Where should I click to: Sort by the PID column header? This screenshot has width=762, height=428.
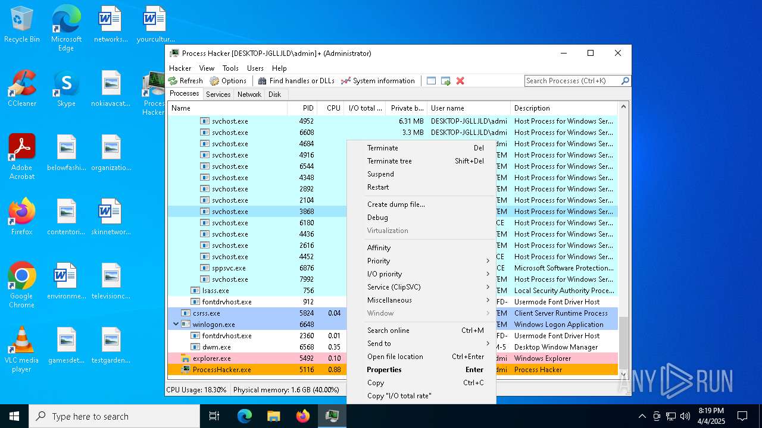302,108
